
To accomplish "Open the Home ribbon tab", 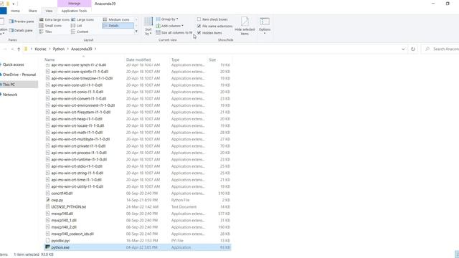I will (15, 11).
